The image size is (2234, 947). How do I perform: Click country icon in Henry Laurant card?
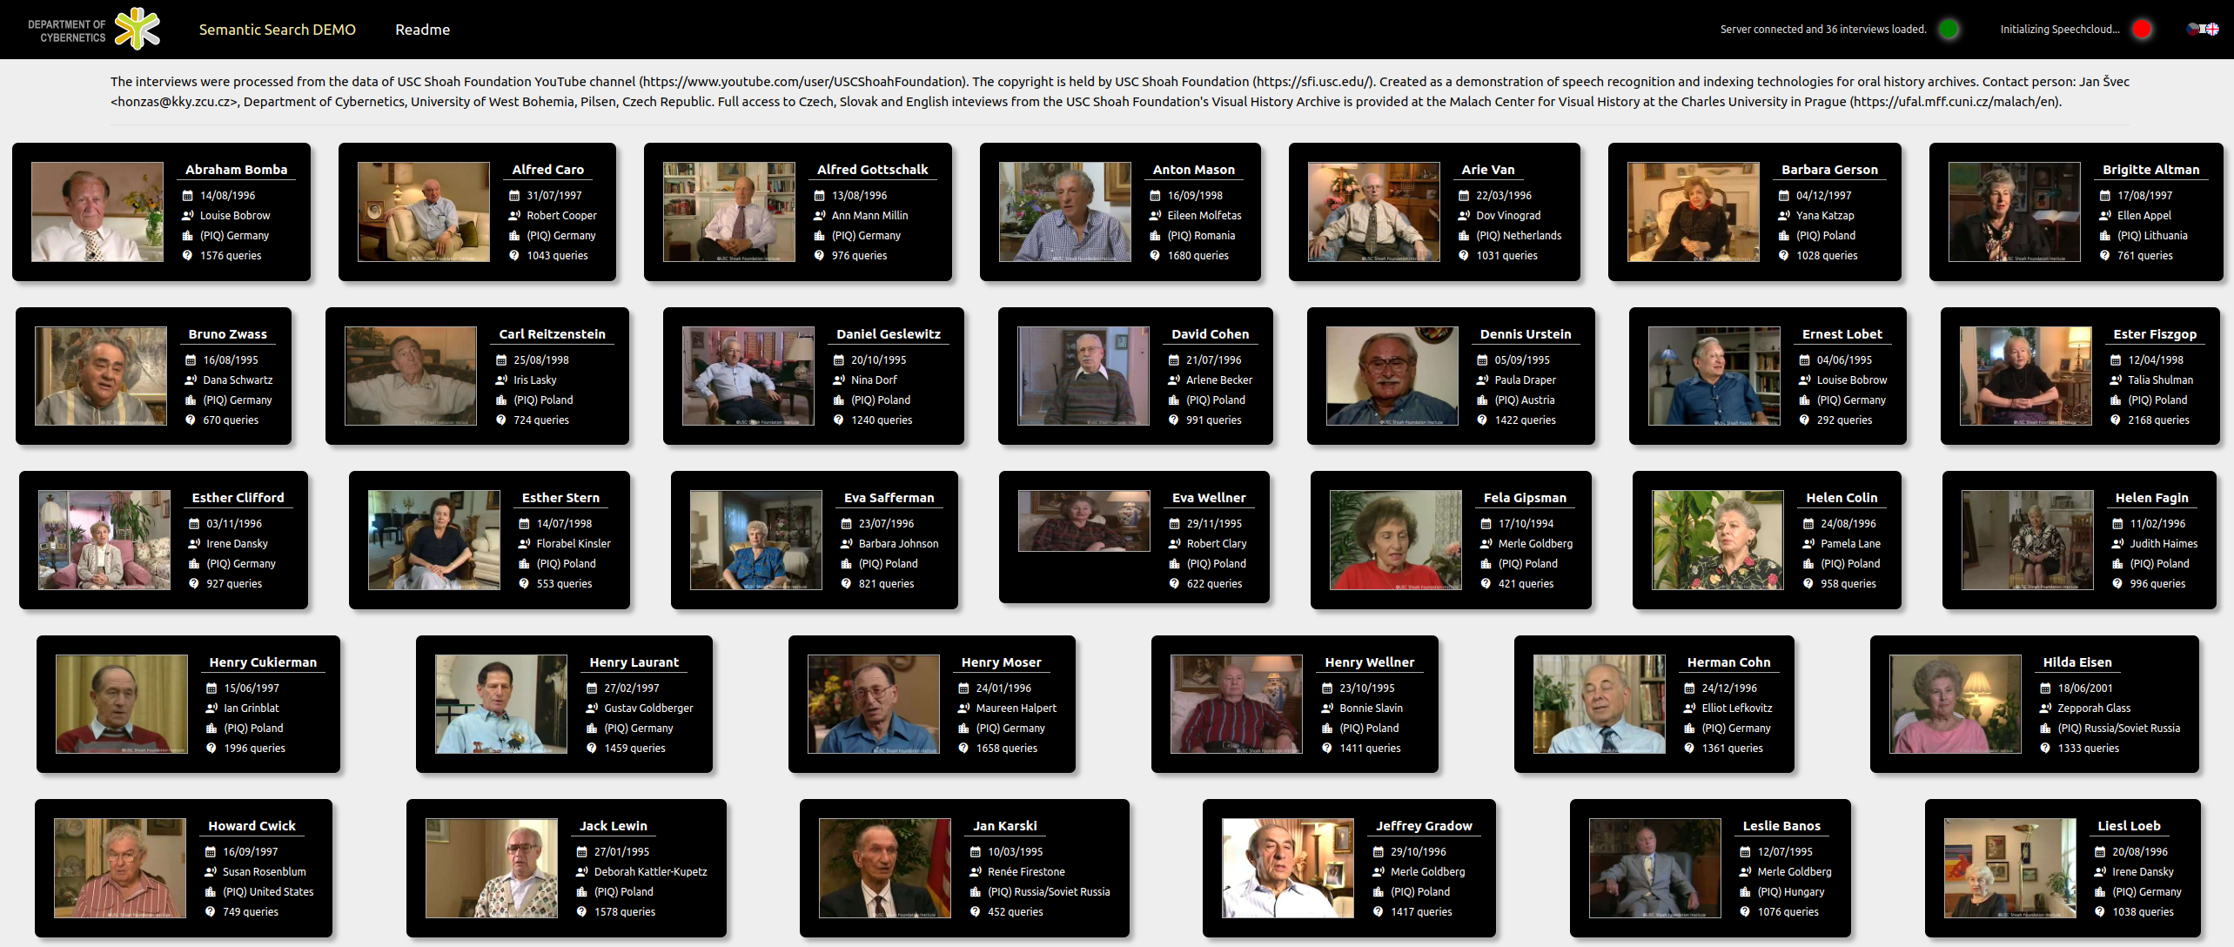click(x=592, y=729)
